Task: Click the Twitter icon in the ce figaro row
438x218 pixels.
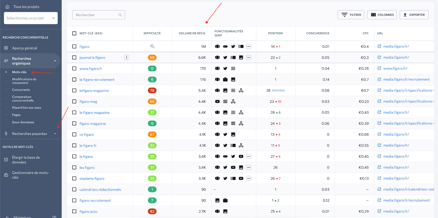Action: pyautogui.click(x=225, y=134)
